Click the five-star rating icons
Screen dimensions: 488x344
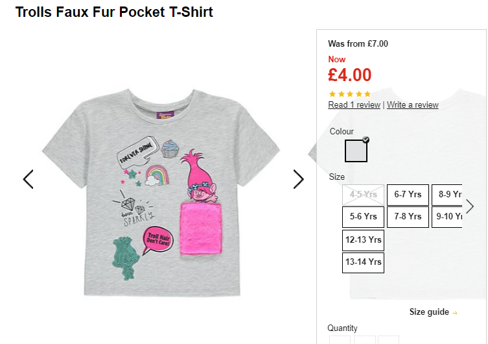pos(350,94)
